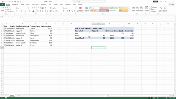Screen dimensions: 176x99
Task: Switch to the Data tab
Action: pos(50,5)
